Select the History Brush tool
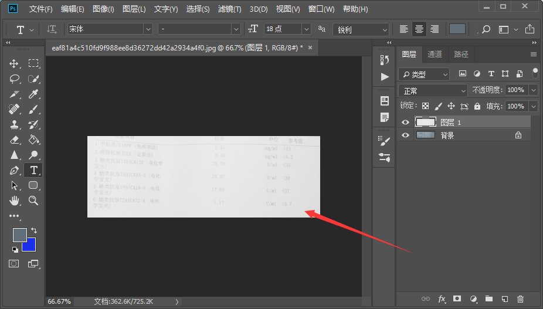The height and width of the screenshot is (309, 543). 33,124
